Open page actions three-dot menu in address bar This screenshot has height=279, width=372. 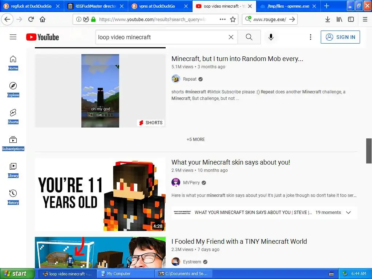223,19
